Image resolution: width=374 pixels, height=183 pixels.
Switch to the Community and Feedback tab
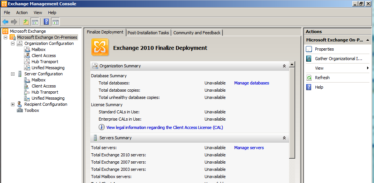pyautogui.click(x=197, y=33)
